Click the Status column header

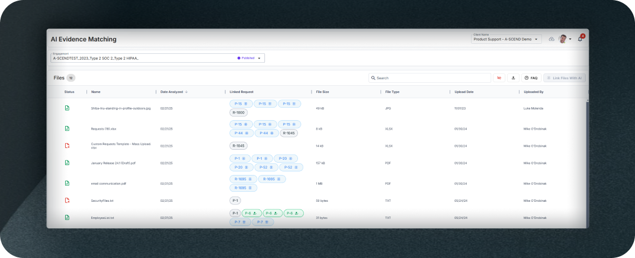point(69,92)
